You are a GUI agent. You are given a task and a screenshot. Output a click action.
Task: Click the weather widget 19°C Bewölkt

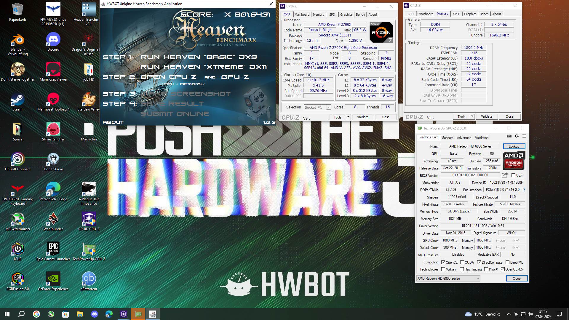[482, 314]
